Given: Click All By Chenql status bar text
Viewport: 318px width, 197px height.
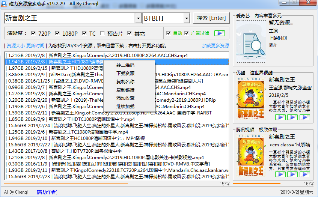Looking at the screenshot, I should 16,192.
